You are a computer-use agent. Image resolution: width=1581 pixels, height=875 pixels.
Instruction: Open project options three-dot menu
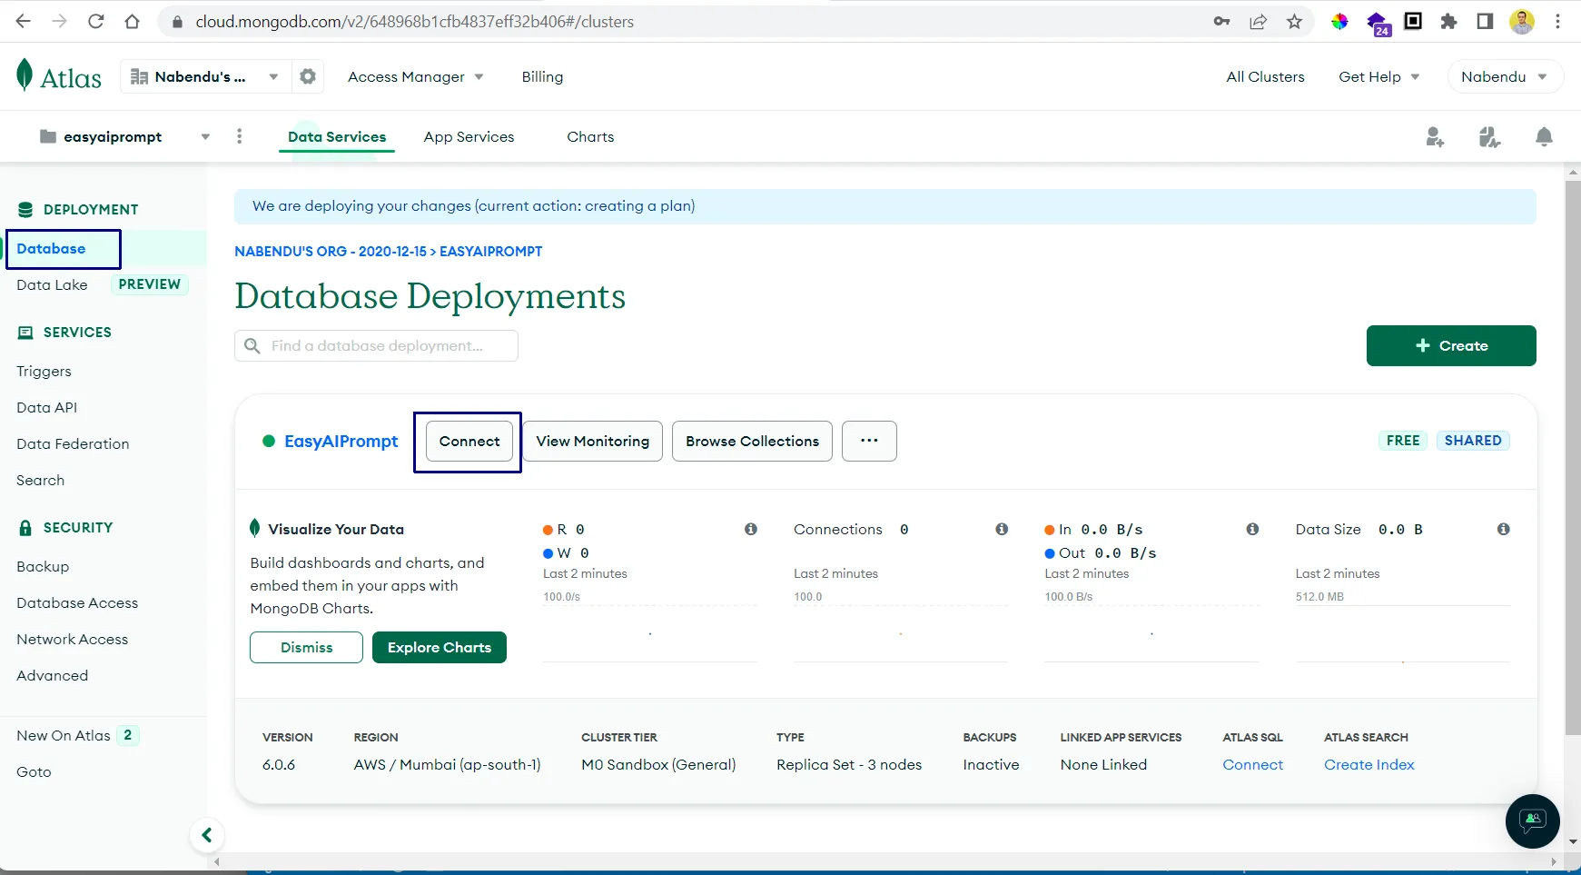point(239,136)
